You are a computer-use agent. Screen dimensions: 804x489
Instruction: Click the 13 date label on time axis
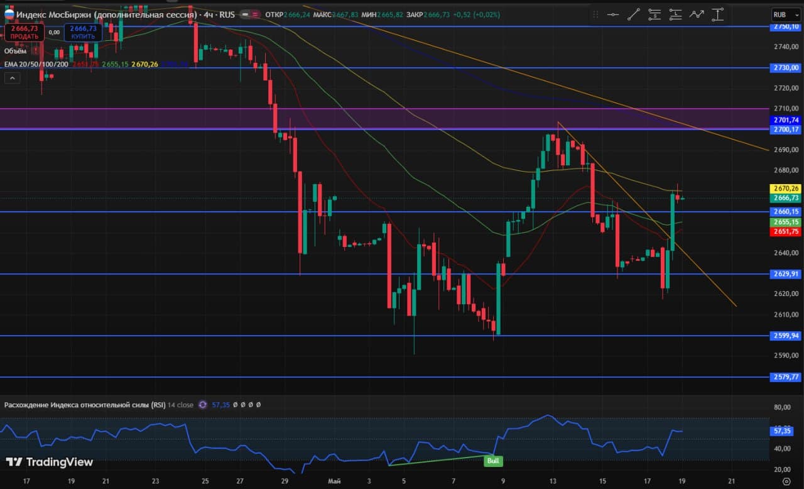tap(554, 481)
